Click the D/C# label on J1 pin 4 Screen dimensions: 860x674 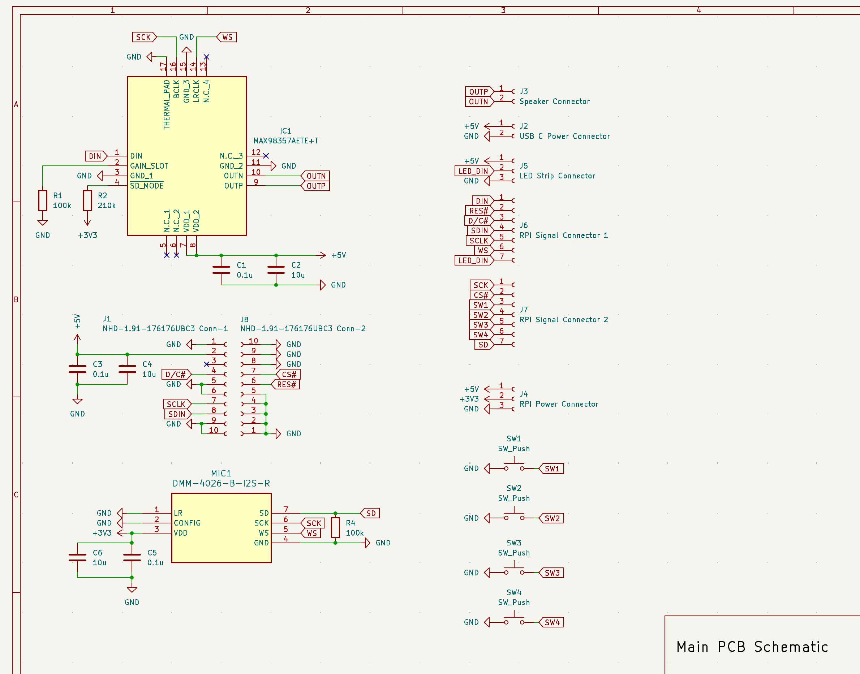coord(176,374)
